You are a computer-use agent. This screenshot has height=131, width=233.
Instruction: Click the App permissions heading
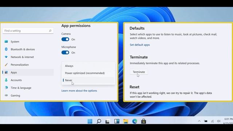click(76, 25)
